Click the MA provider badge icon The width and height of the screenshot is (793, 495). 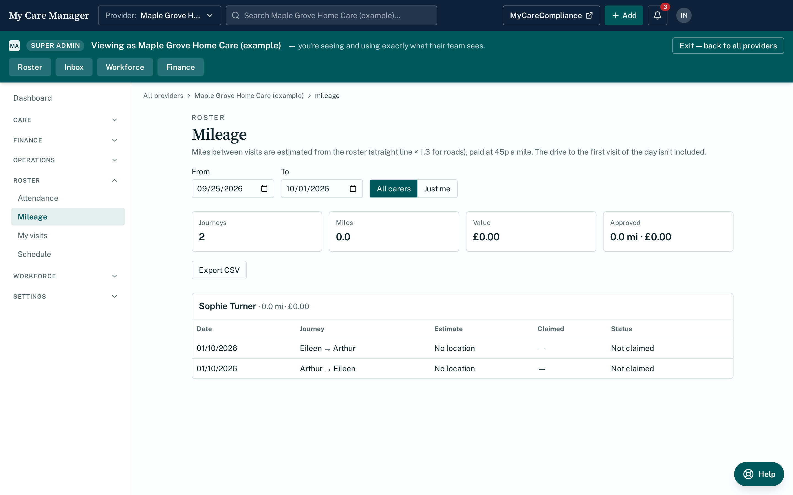click(14, 45)
